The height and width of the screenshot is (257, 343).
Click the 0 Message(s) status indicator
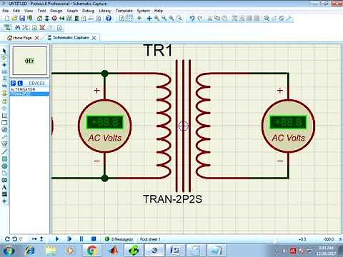tap(119, 239)
